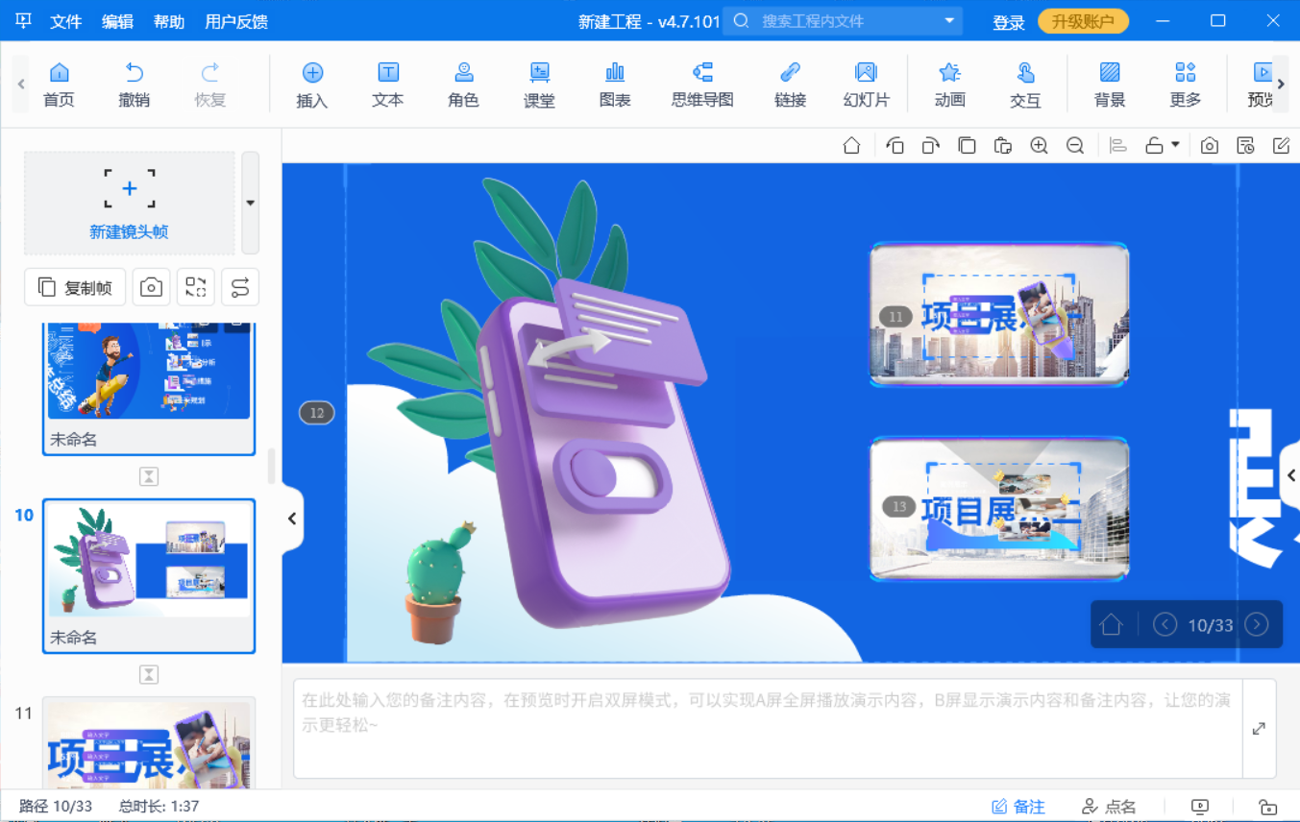Click the camera icon beside 复制帧
This screenshot has height=822, width=1300.
coord(151,287)
